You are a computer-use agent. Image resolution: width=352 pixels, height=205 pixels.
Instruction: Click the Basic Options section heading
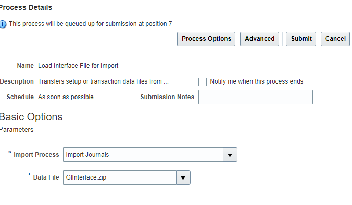tap(31, 117)
